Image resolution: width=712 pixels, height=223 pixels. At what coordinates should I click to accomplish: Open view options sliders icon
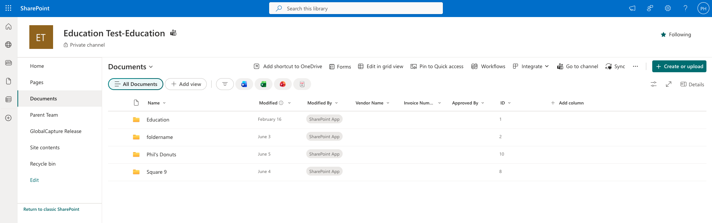pos(654,84)
